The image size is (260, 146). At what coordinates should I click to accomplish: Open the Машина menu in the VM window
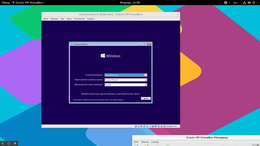[54, 19]
